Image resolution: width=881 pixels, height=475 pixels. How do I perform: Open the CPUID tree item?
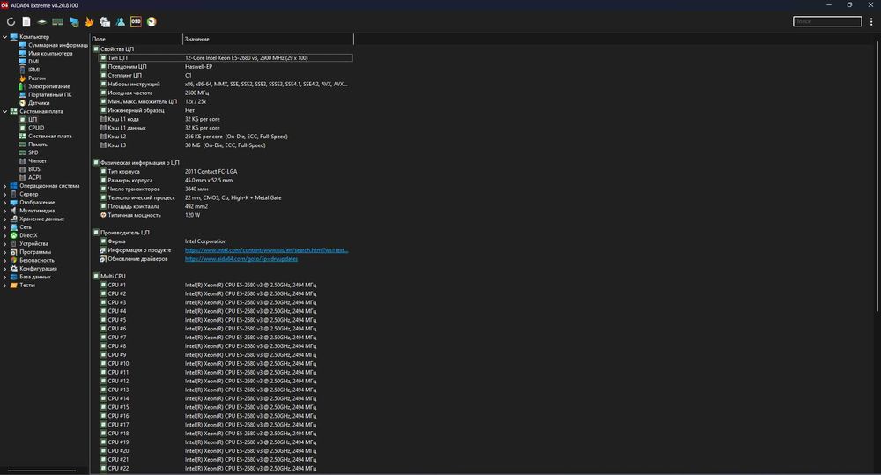36,128
